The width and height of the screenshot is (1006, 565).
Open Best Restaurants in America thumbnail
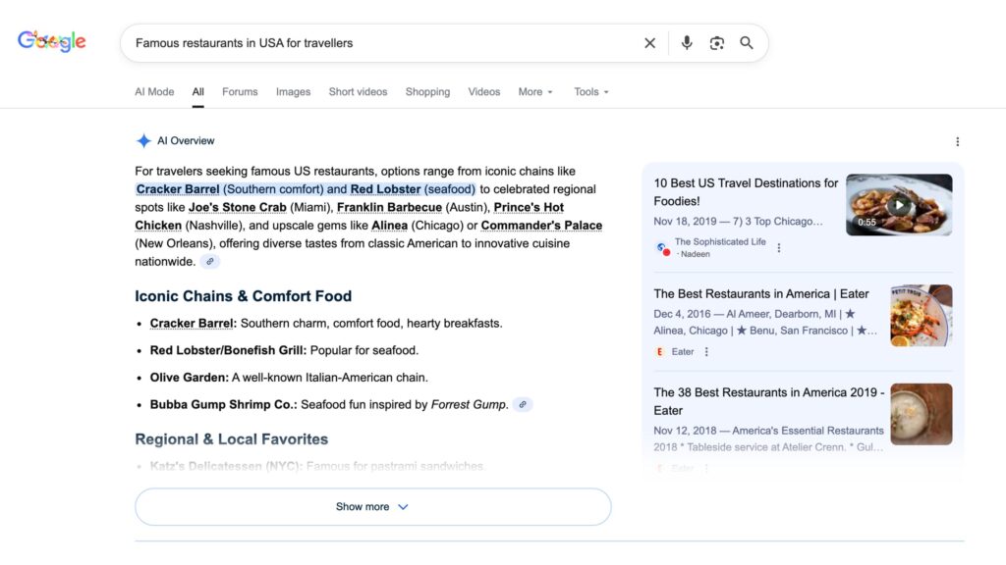click(921, 316)
